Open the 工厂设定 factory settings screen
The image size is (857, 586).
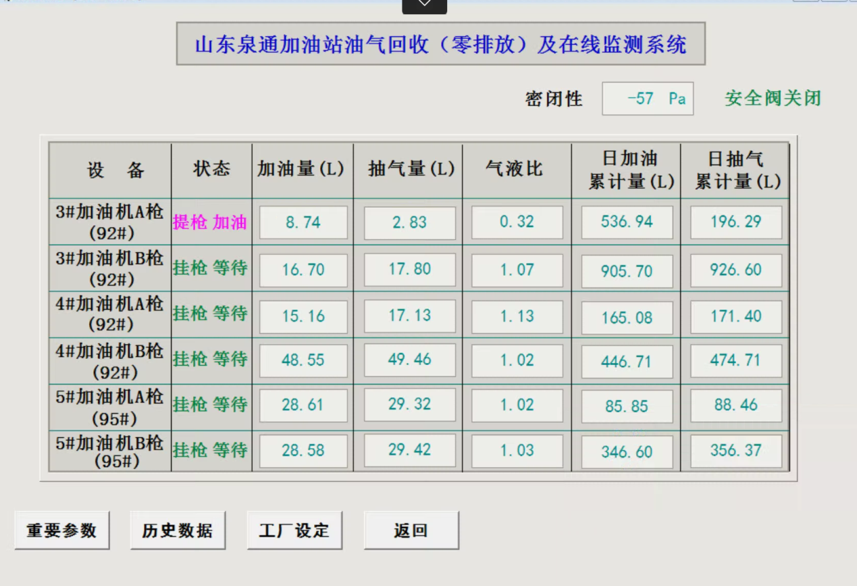point(294,530)
